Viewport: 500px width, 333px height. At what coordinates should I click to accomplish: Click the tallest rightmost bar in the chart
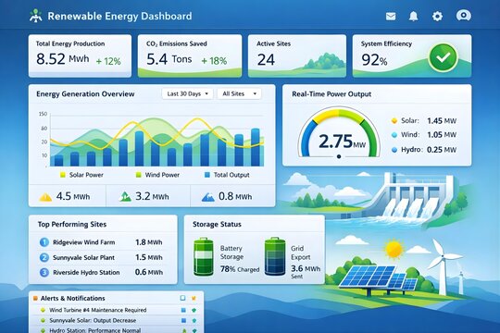click(256, 147)
